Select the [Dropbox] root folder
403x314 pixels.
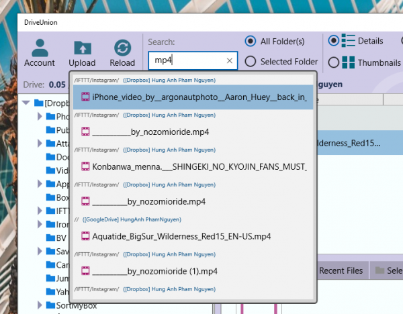click(52, 103)
